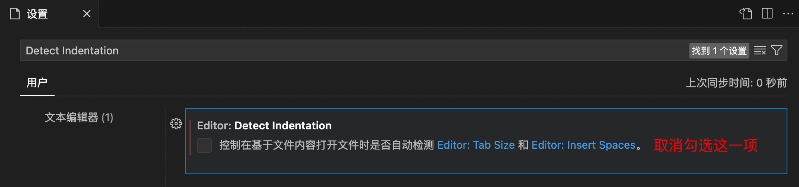Screen dimensions: 799x187
Task: Clear the settings search input
Action: [x=760, y=51]
